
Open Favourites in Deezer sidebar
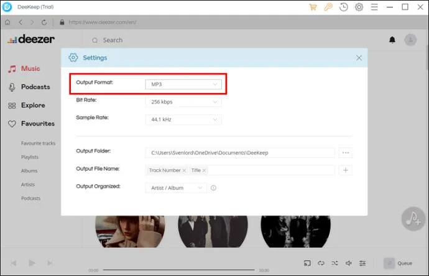pos(31,123)
